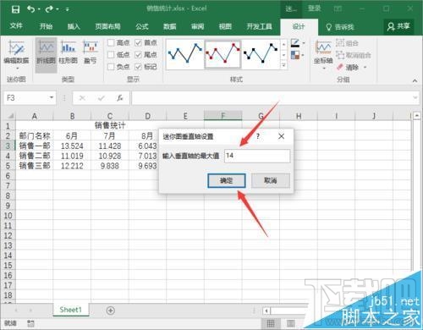The height and width of the screenshot is (330, 423).
Task: Click the Insert Function fx icon
Action: pyautogui.click(x=120, y=98)
